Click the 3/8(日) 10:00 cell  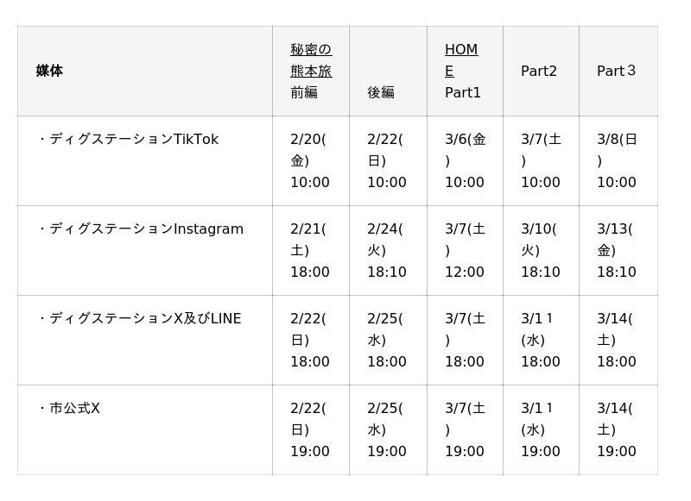617,160
